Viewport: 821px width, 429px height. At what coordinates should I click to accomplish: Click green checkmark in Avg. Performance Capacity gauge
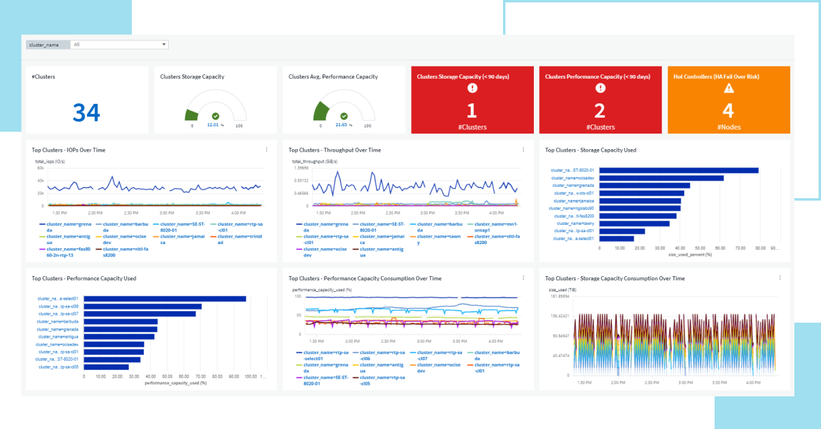pyautogui.click(x=344, y=116)
